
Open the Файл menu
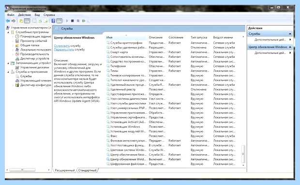11,14
